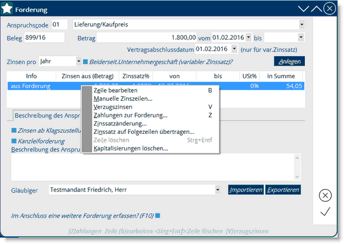Click the Anspruchscode field containing 01
The height and width of the screenshot is (244, 344).
pyautogui.click(x=59, y=24)
